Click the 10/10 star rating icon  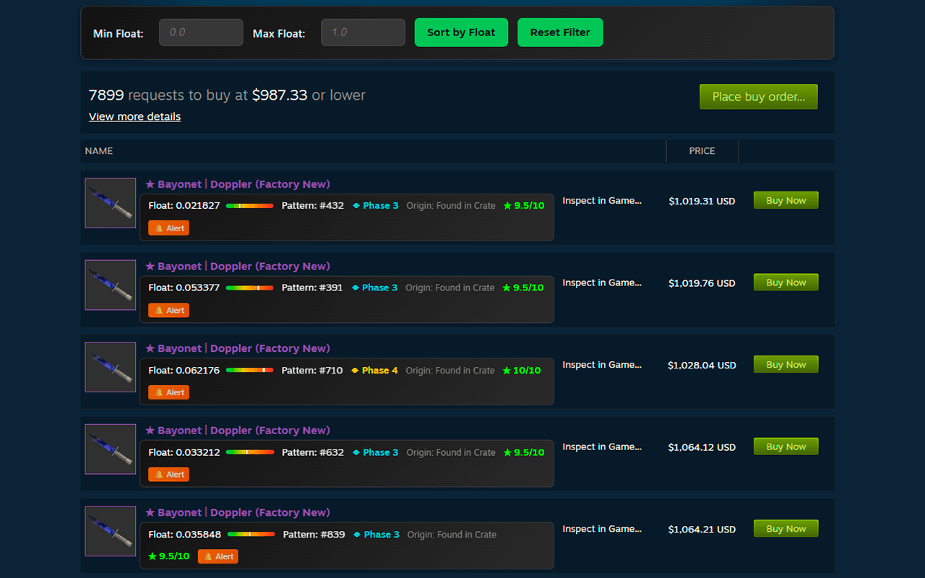tap(506, 370)
